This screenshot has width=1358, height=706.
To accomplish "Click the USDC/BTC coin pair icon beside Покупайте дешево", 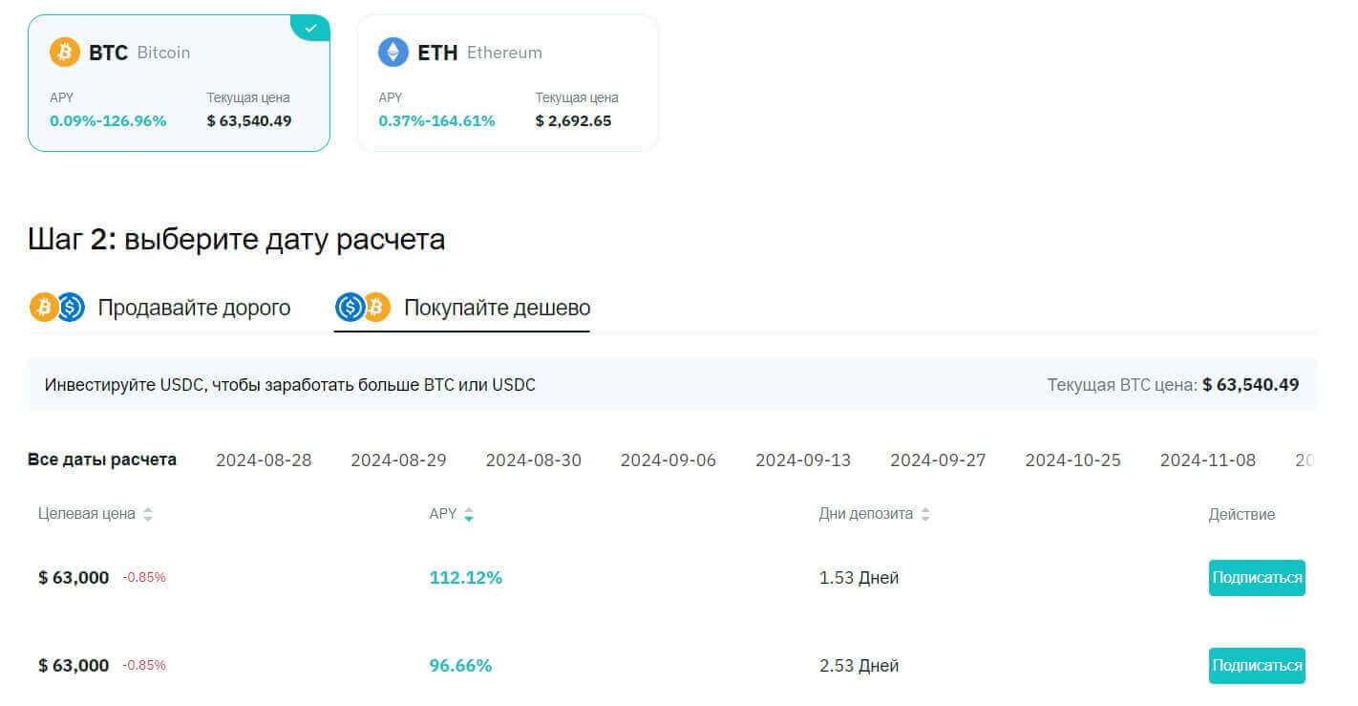I will click(x=363, y=308).
